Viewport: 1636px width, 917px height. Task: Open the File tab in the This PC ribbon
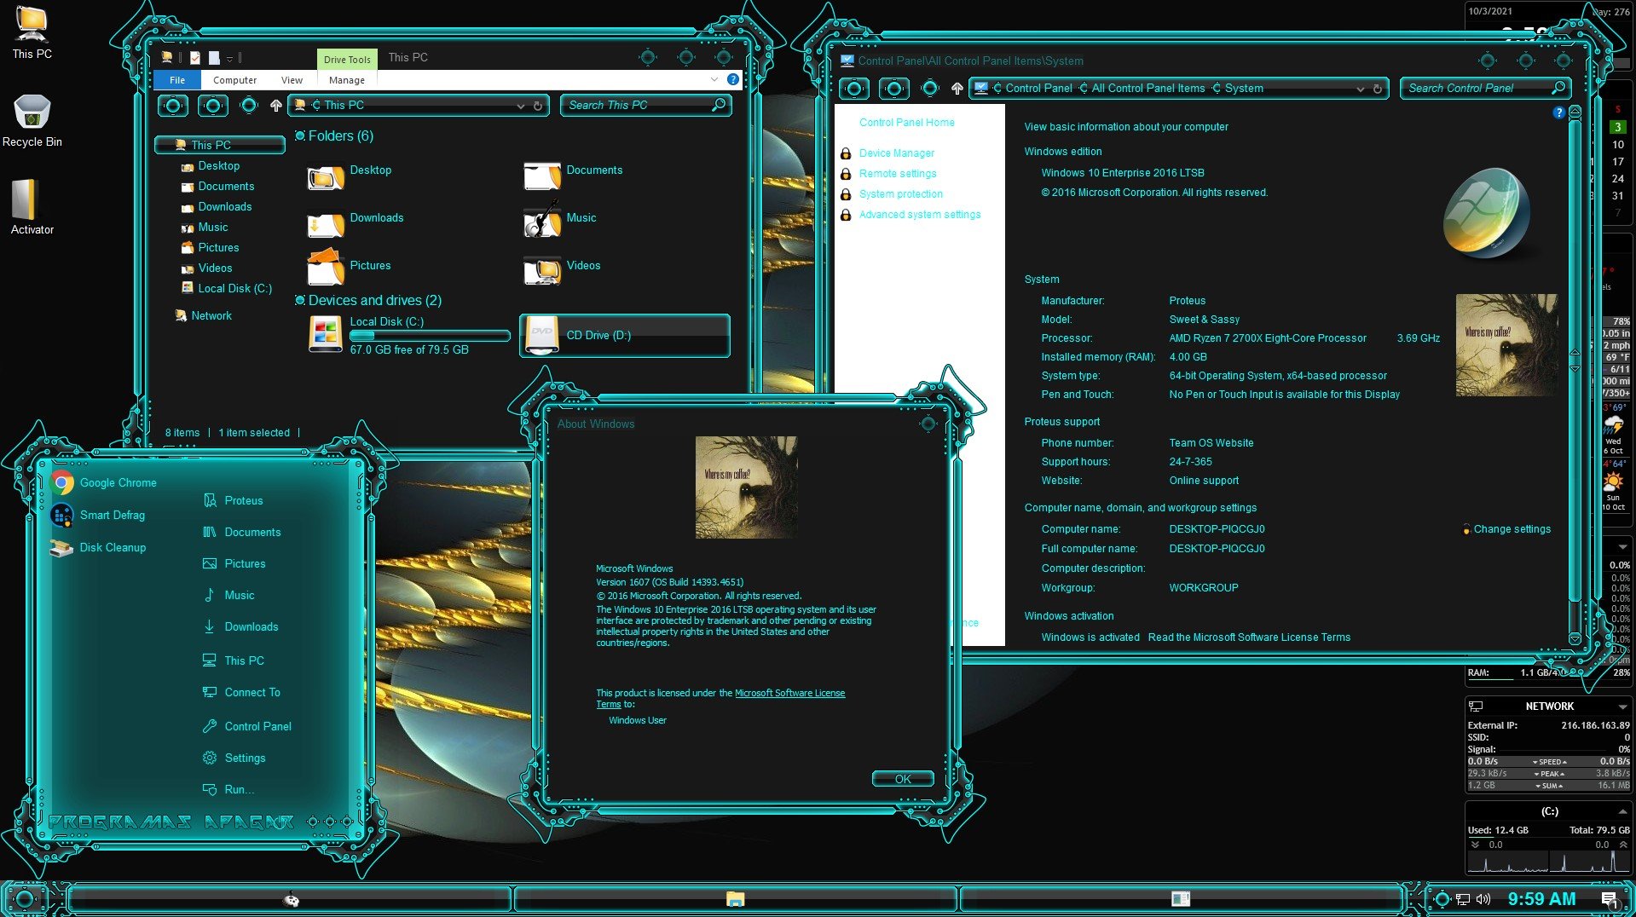pos(177,79)
